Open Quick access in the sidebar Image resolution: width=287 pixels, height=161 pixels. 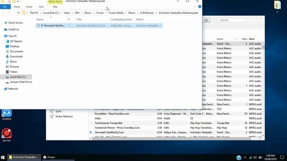[16, 23]
